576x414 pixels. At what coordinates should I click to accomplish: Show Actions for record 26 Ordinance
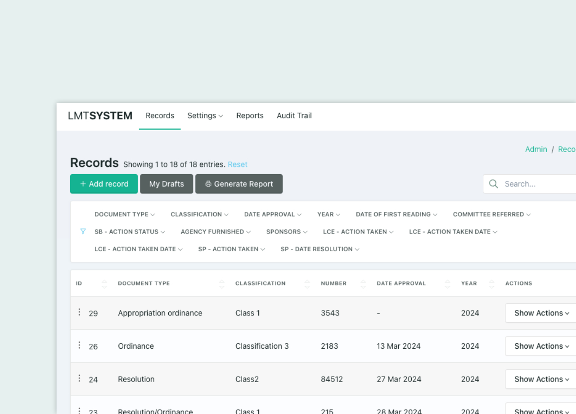[541, 346]
